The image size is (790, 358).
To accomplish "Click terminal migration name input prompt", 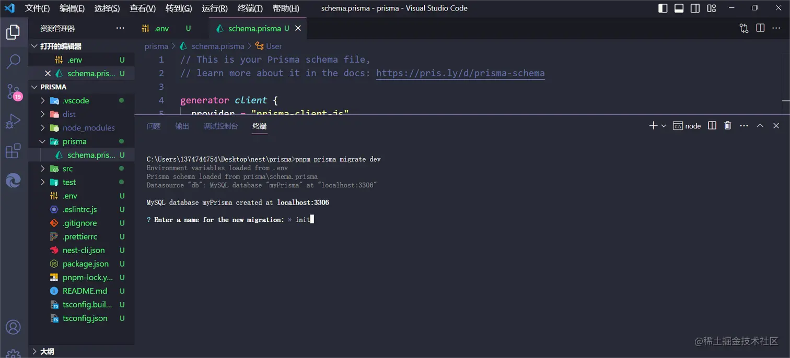I will coord(230,220).
